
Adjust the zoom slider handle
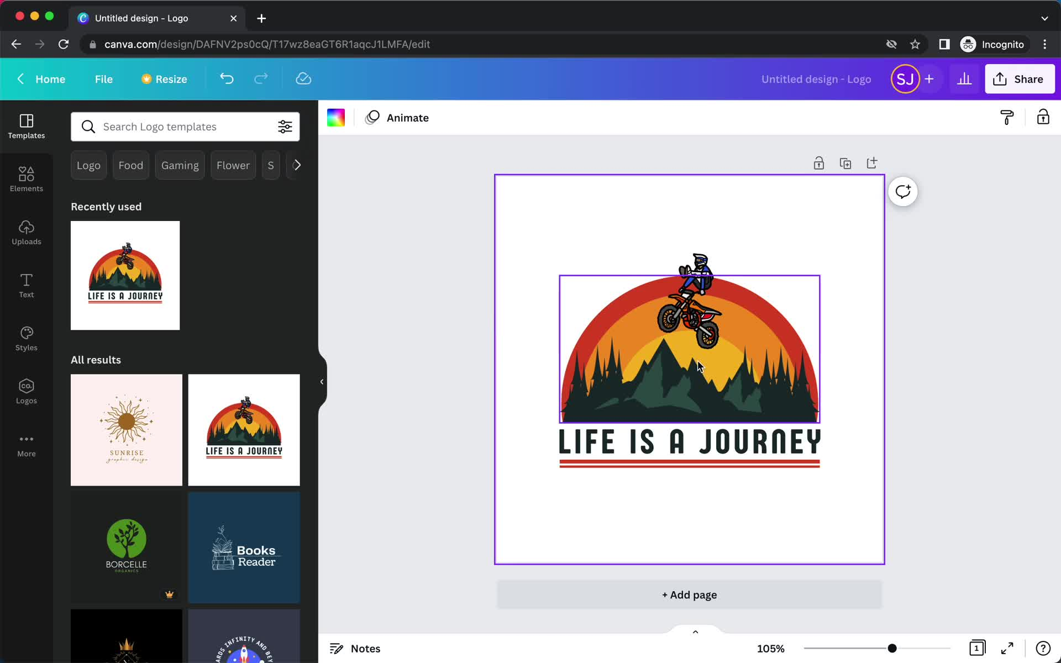coord(892,648)
